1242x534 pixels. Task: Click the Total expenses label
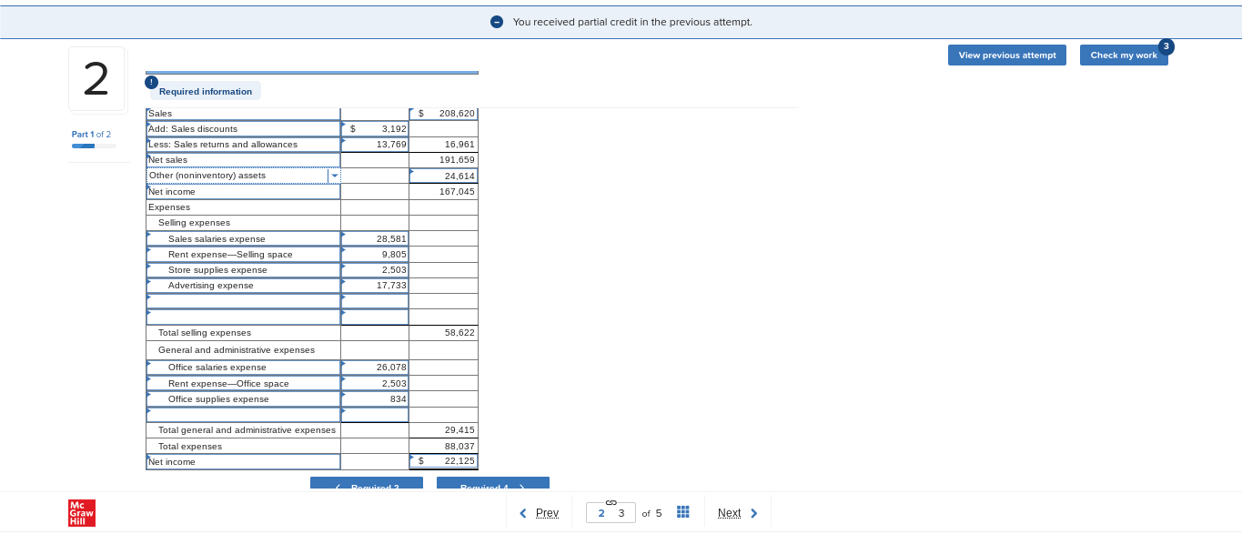point(190,447)
